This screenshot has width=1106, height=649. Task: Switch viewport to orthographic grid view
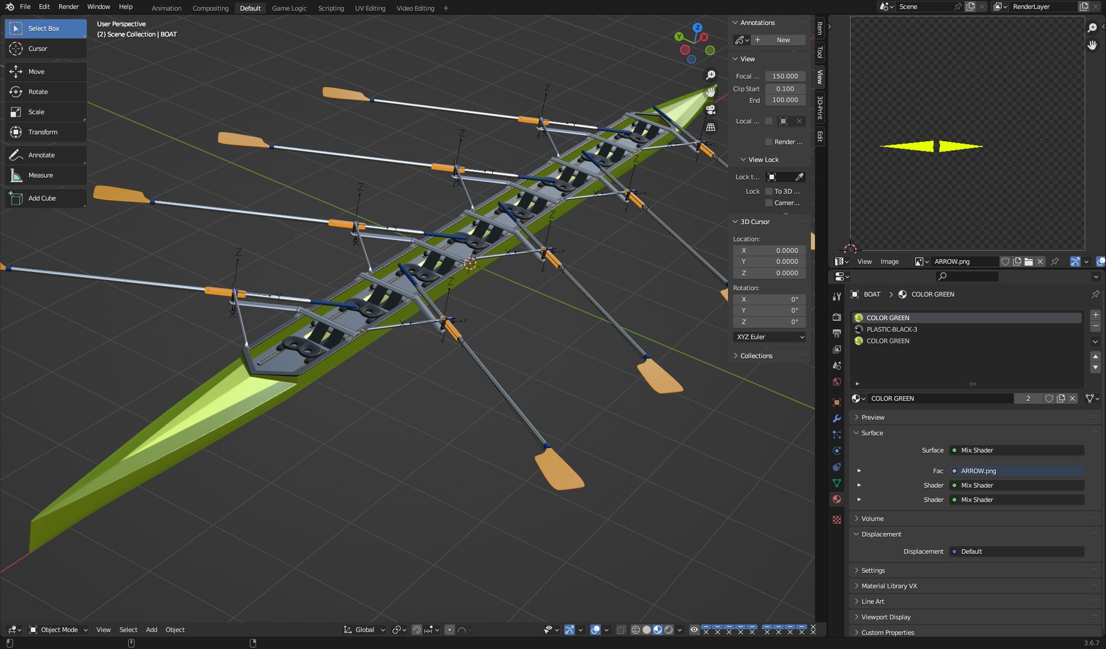(x=711, y=127)
